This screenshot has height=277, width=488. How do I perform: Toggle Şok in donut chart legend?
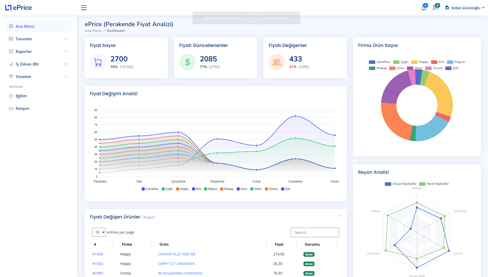click(x=452, y=68)
